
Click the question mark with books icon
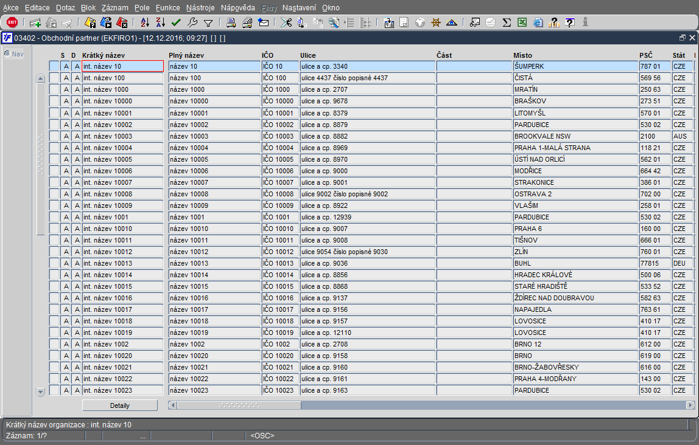pos(554,22)
